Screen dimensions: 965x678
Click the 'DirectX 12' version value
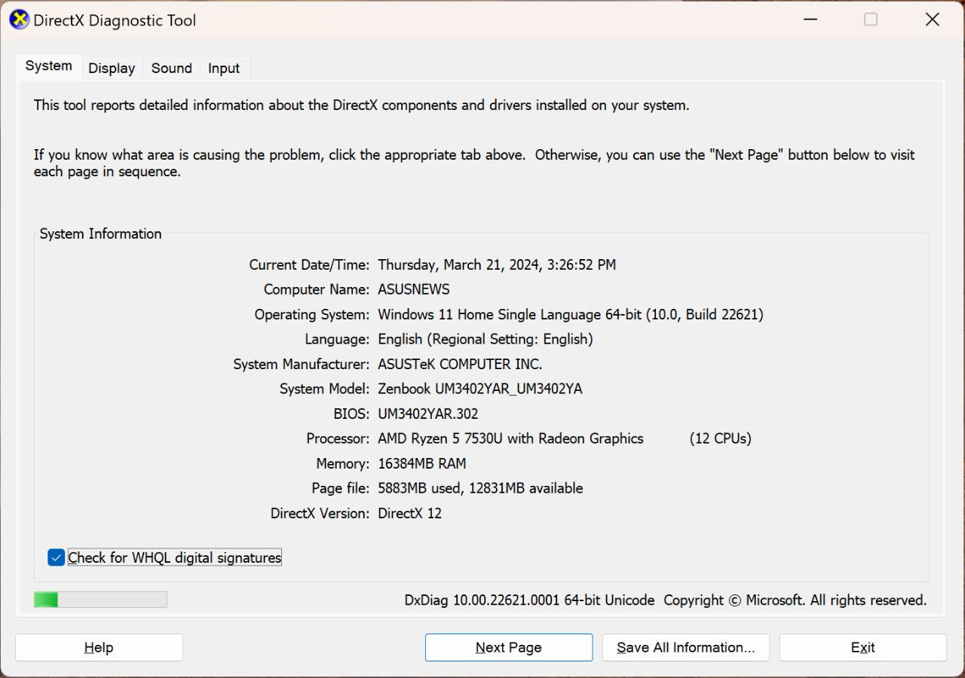coord(409,514)
